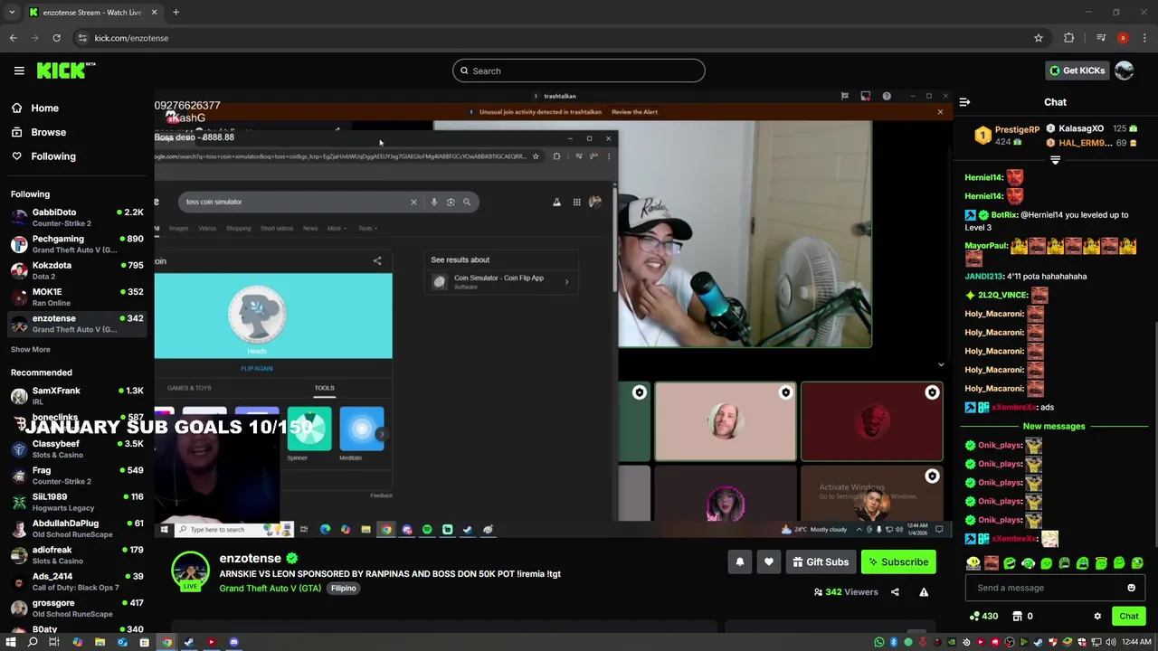
Task: Click Get KICKs button
Action: tap(1077, 71)
